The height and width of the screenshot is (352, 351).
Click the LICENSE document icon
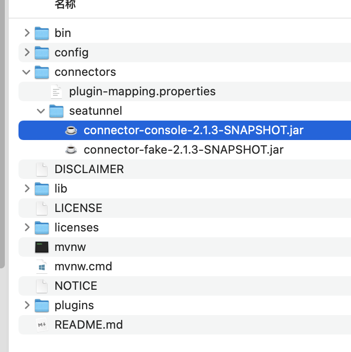[42, 208]
